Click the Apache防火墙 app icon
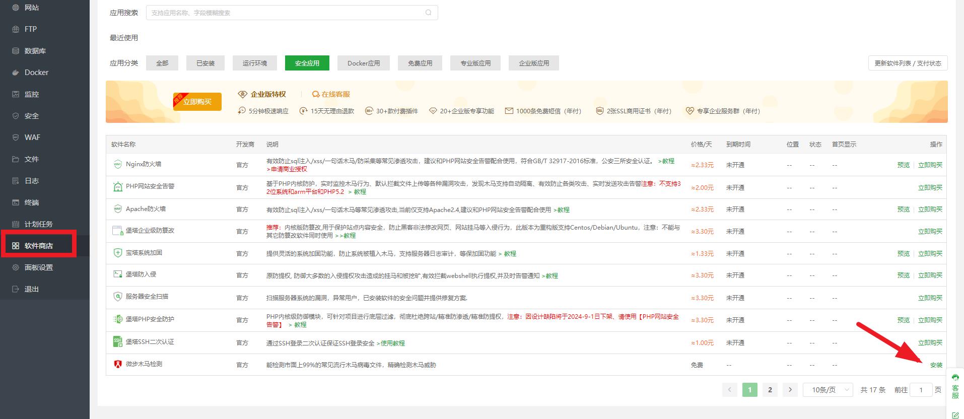964x419 pixels. [x=117, y=209]
